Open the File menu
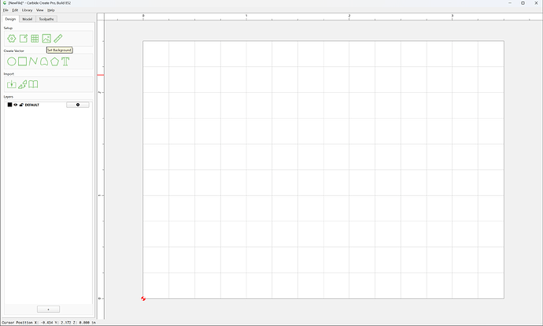The width and height of the screenshot is (543, 326). click(x=6, y=10)
